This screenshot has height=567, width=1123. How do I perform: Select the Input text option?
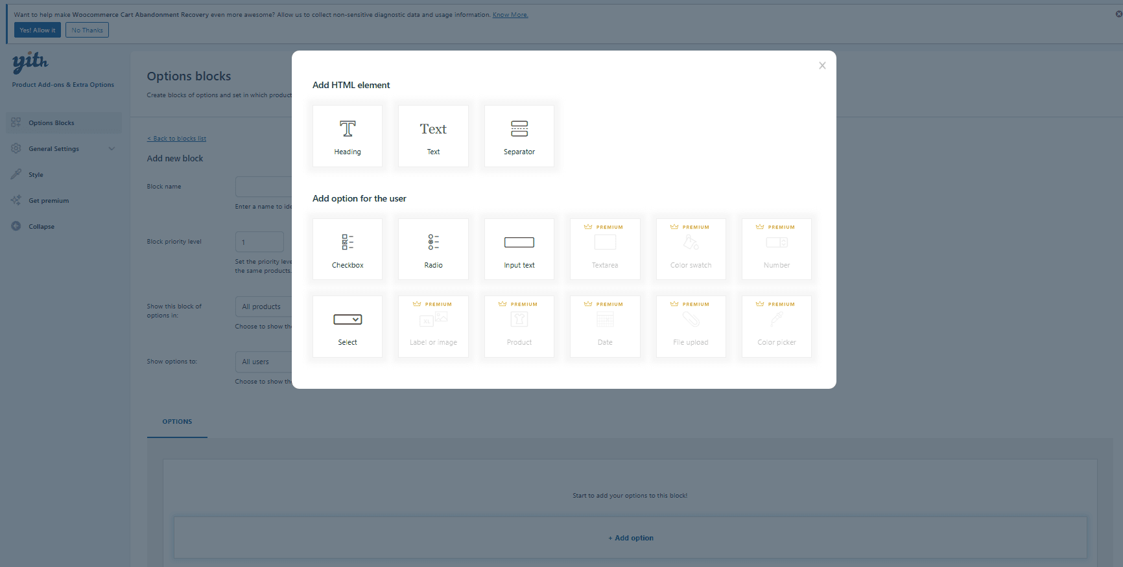519,249
